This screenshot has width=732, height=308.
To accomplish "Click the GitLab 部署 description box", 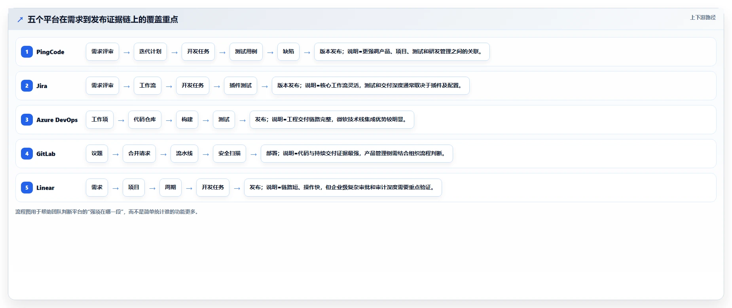I will point(357,154).
